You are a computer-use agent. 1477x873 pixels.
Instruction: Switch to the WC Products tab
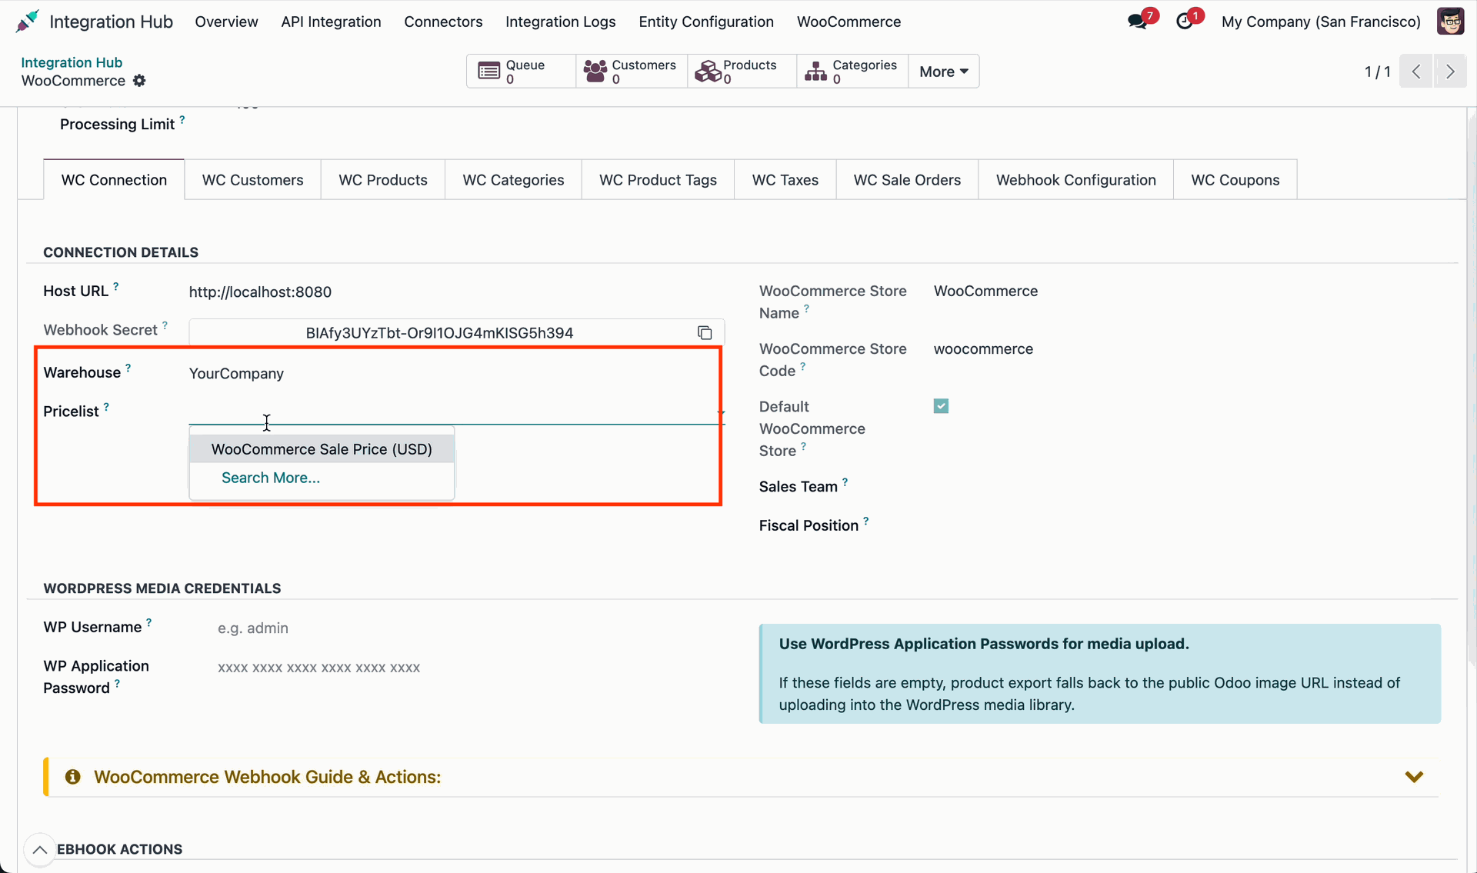click(x=383, y=180)
